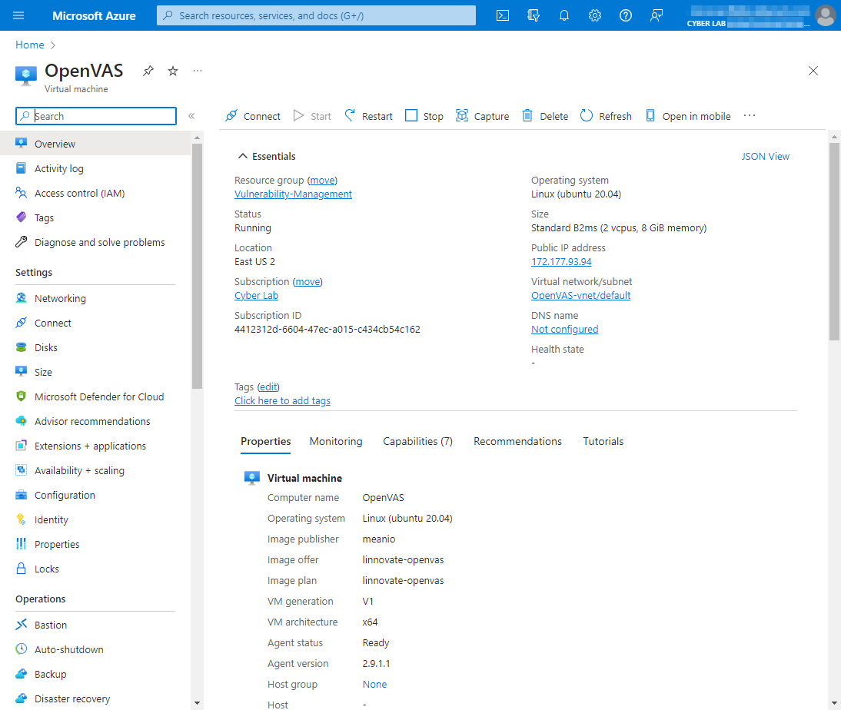Open the notifications bell
841x710 pixels.
[563, 15]
